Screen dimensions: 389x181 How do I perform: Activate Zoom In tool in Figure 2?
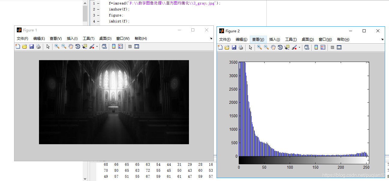[x=259, y=47]
